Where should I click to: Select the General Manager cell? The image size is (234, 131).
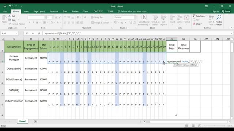(14, 58)
